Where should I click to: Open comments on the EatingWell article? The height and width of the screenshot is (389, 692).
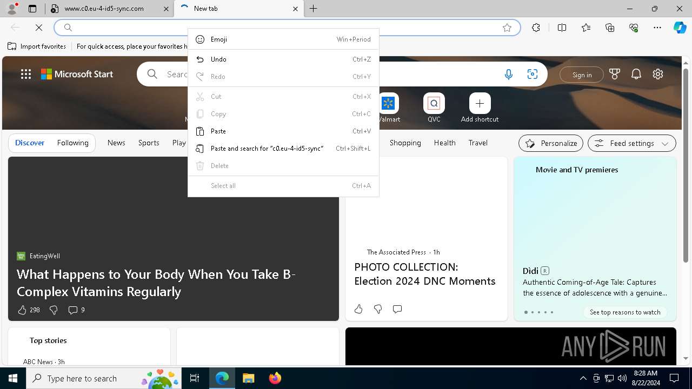76,310
